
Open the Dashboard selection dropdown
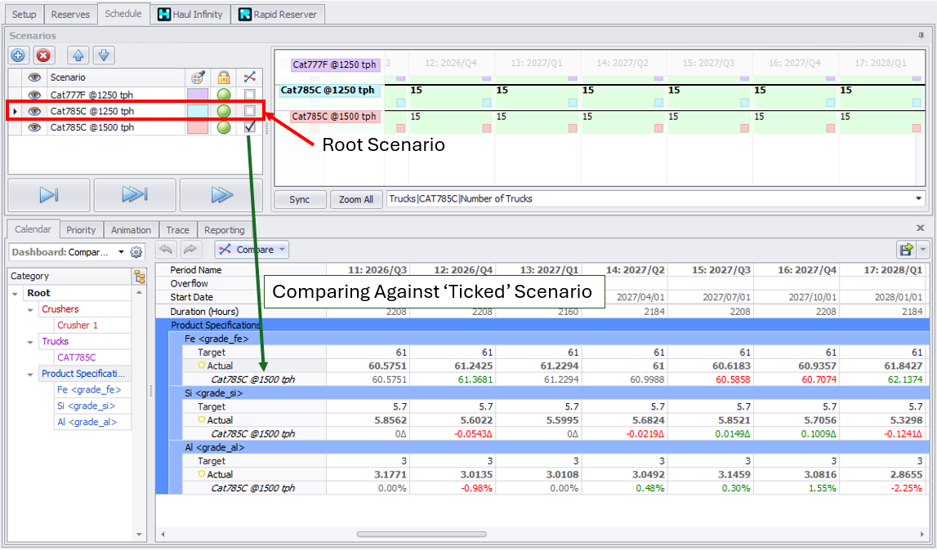click(x=122, y=252)
